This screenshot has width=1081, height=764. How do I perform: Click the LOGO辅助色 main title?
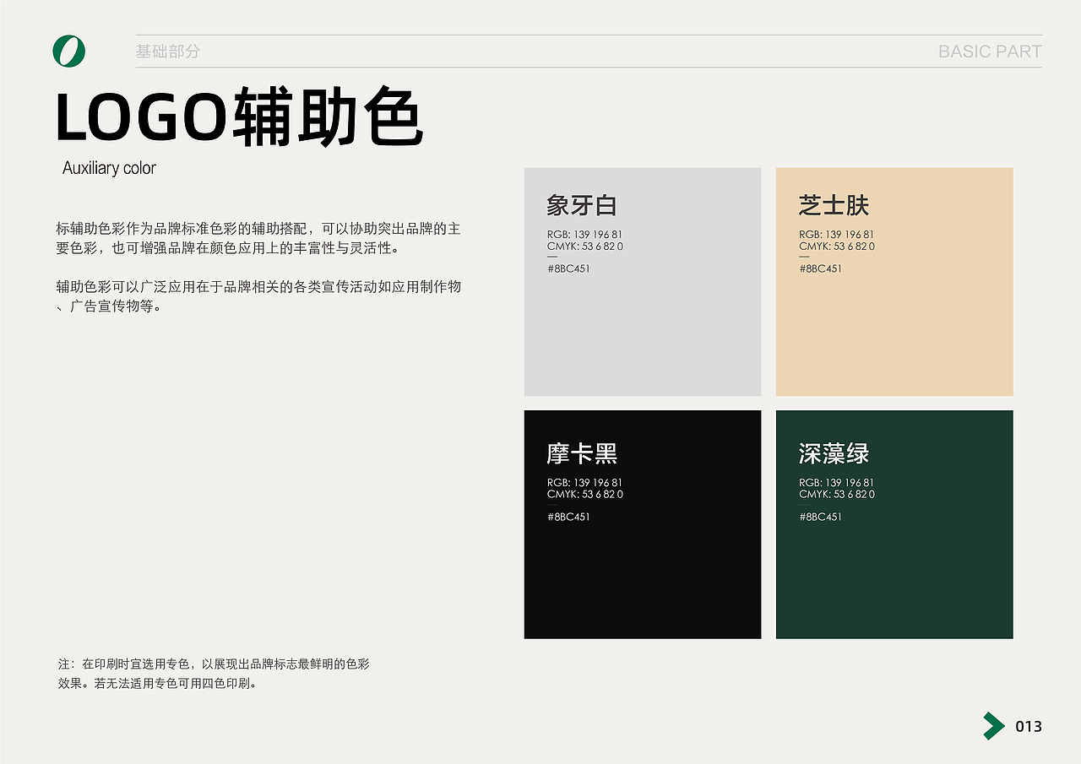(239, 116)
